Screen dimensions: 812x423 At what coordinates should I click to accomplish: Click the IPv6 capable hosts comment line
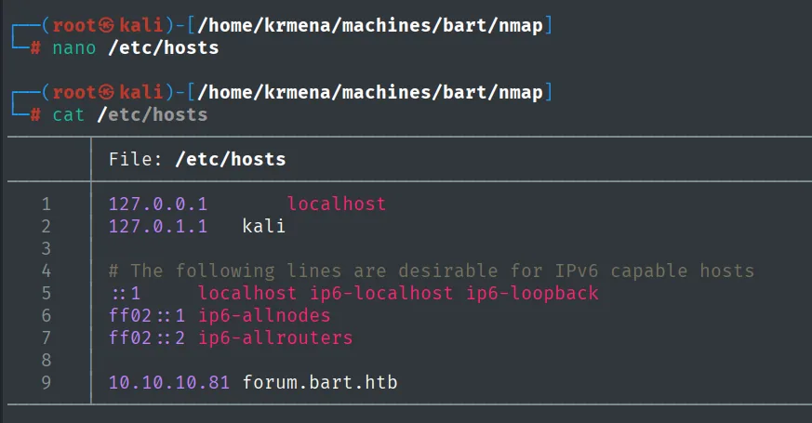pos(432,271)
